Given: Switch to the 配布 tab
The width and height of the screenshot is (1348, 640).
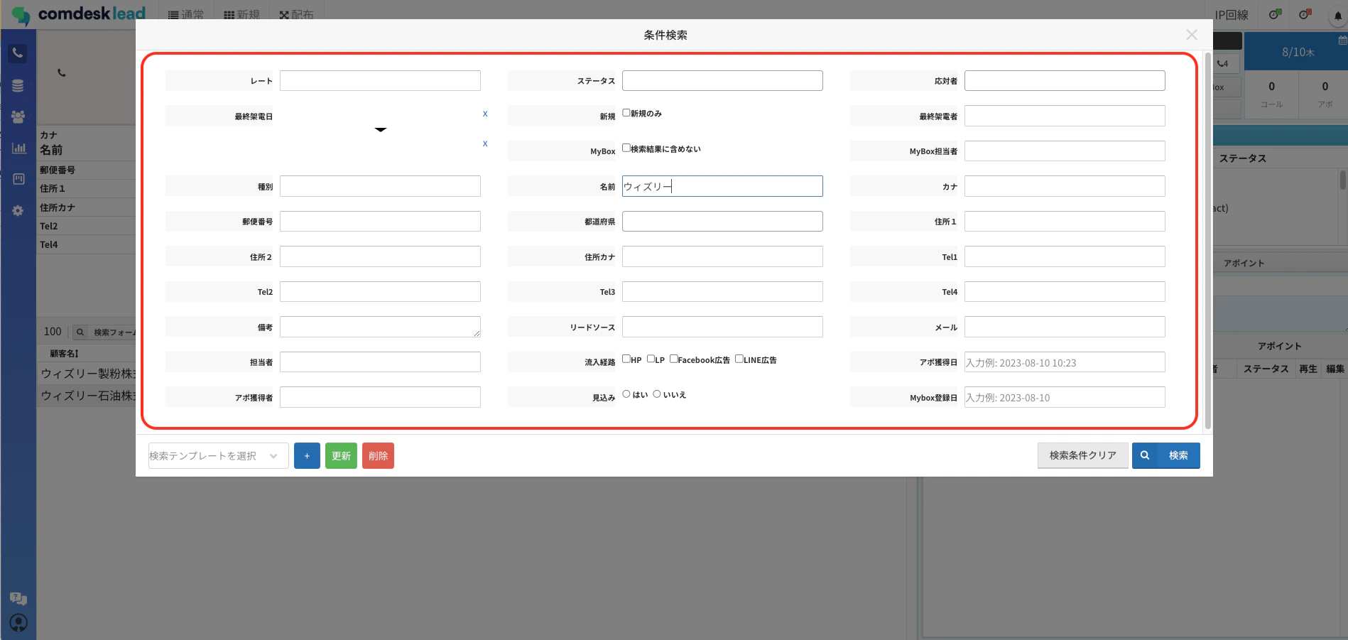Looking at the screenshot, I should pos(296,15).
